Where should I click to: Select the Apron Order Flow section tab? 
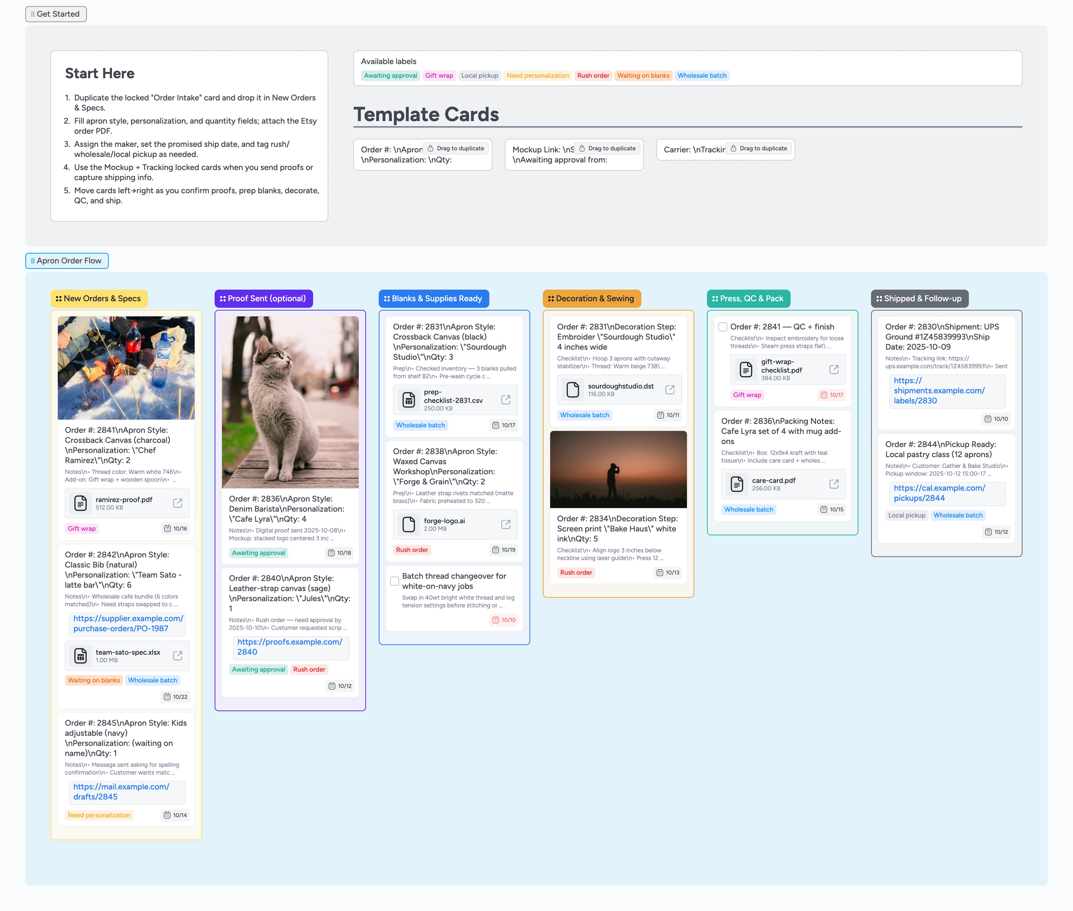pos(67,261)
